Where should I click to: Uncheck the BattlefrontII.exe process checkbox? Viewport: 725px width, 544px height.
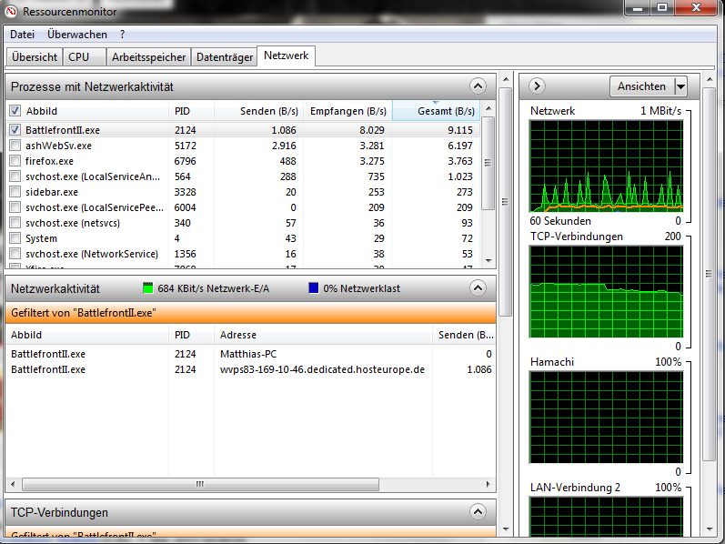point(15,130)
